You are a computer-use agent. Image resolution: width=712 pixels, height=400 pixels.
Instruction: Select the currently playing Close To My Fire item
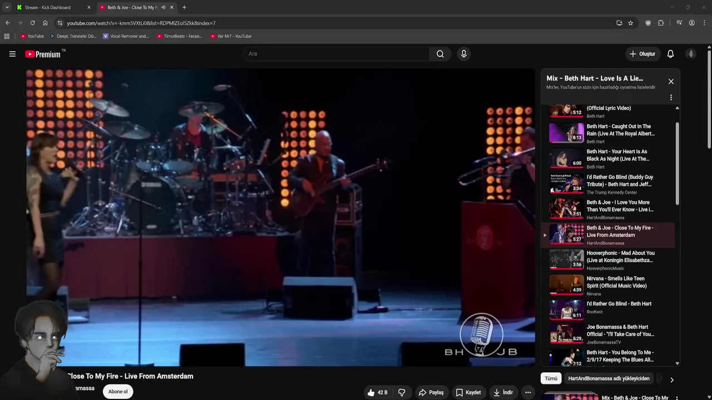pyautogui.click(x=608, y=235)
